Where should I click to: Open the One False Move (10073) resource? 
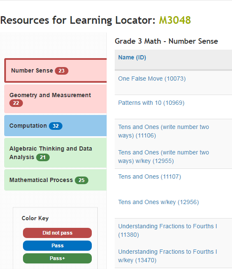tap(152, 78)
